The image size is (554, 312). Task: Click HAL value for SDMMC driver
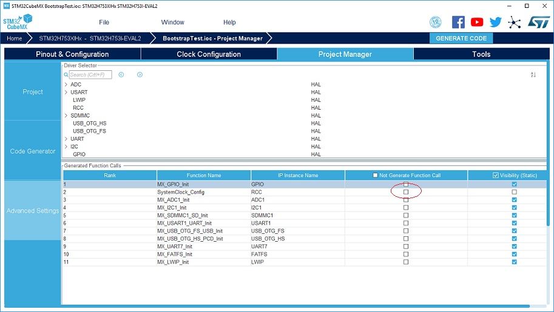point(316,116)
